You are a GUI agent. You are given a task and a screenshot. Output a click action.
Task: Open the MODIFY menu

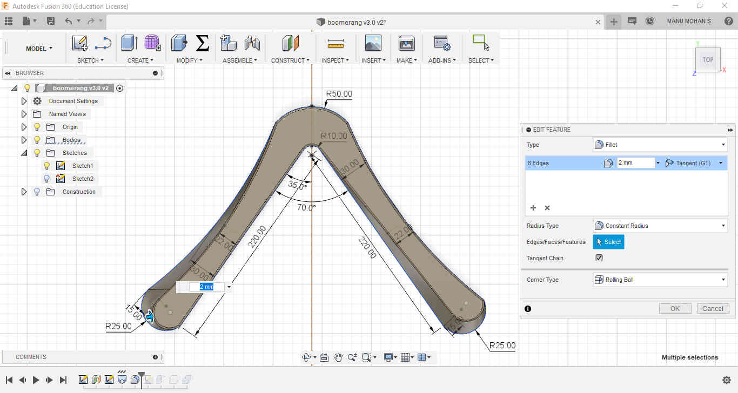(189, 60)
